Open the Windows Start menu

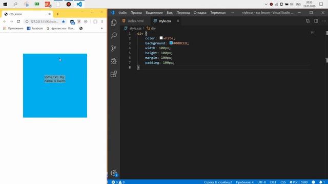(x=5, y=4)
